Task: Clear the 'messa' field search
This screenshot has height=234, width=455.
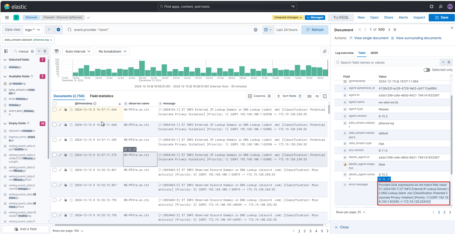Action: (x=32, y=52)
